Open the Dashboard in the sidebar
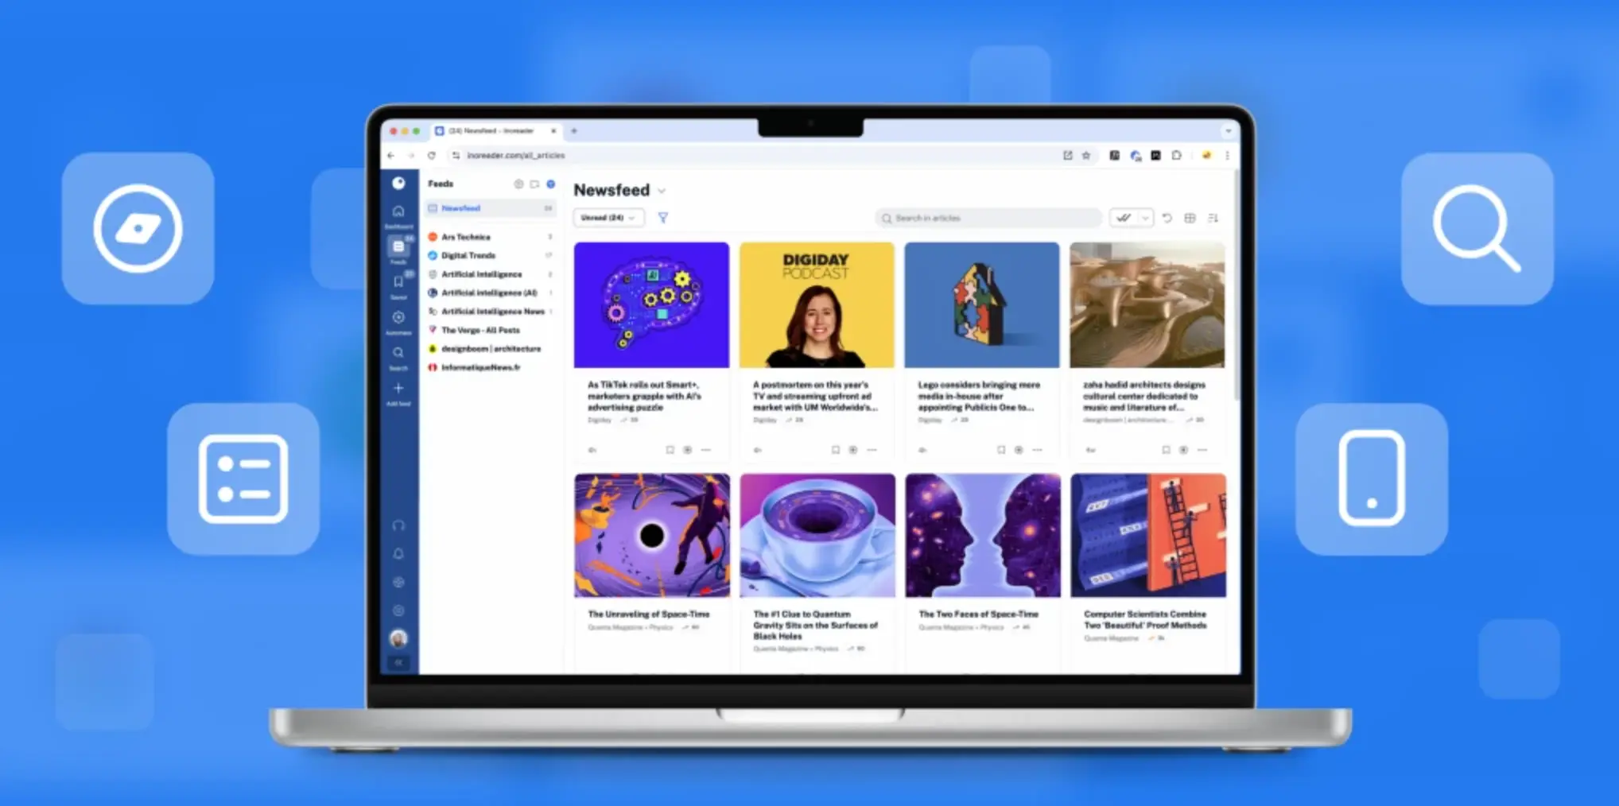 click(398, 212)
